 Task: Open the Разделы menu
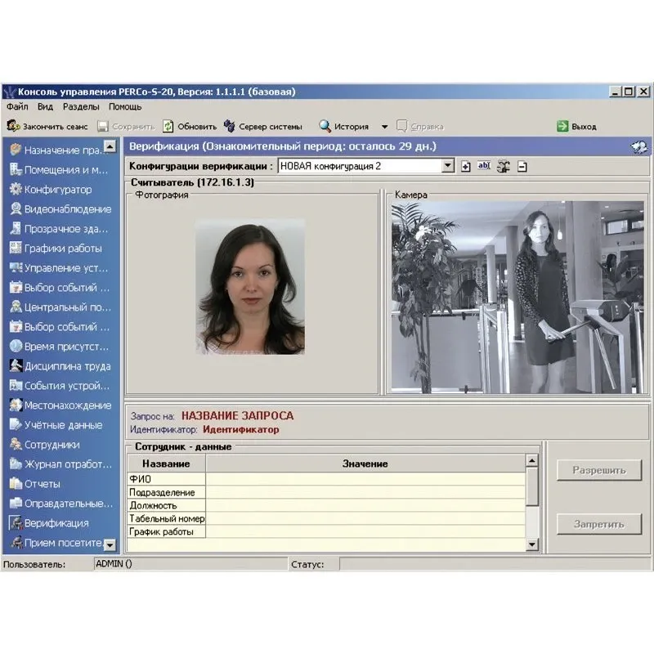pos(81,106)
